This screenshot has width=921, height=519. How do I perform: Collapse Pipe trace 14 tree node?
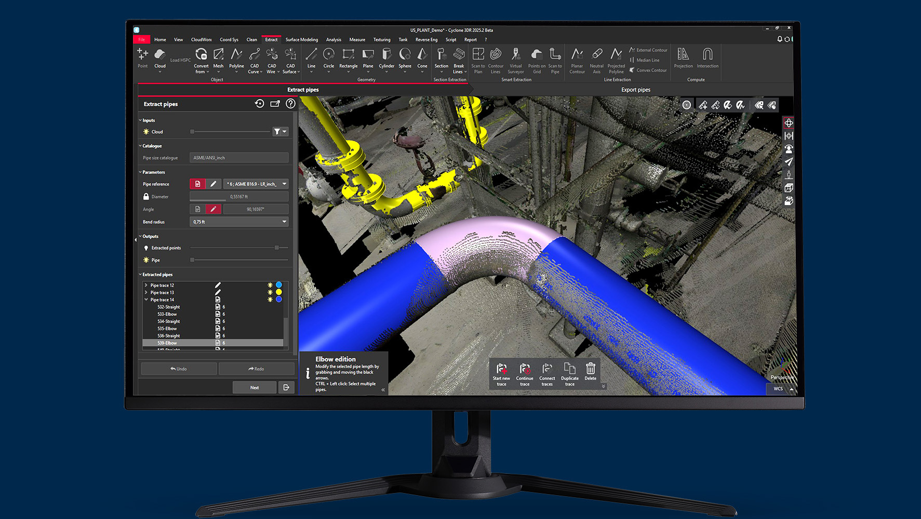click(x=146, y=299)
